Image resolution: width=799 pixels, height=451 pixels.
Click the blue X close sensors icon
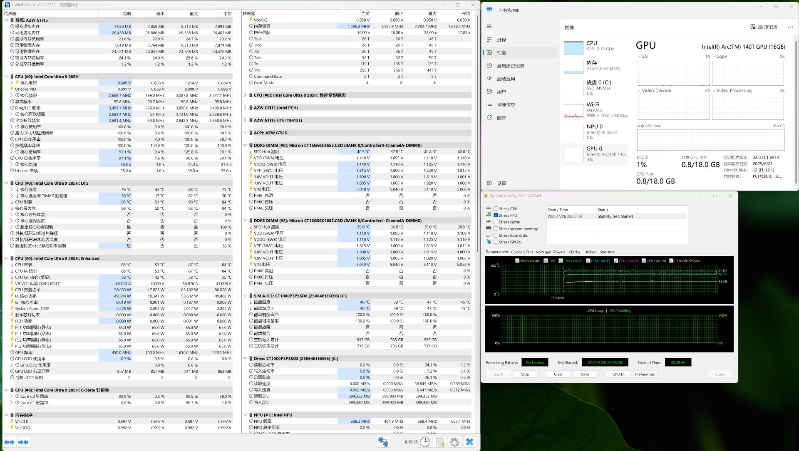(x=470, y=442)
